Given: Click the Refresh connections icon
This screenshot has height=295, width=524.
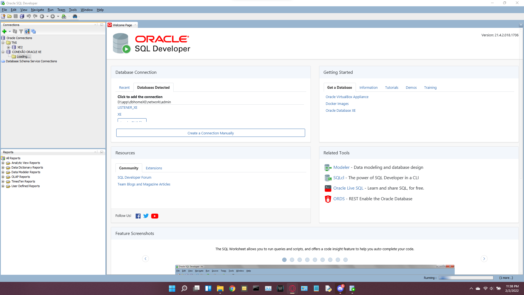Looking at the screenshot, I should pos(15,31).
